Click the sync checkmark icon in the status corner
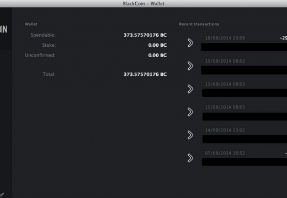Viewport: 287px width, 198px height. coord(2,194)
